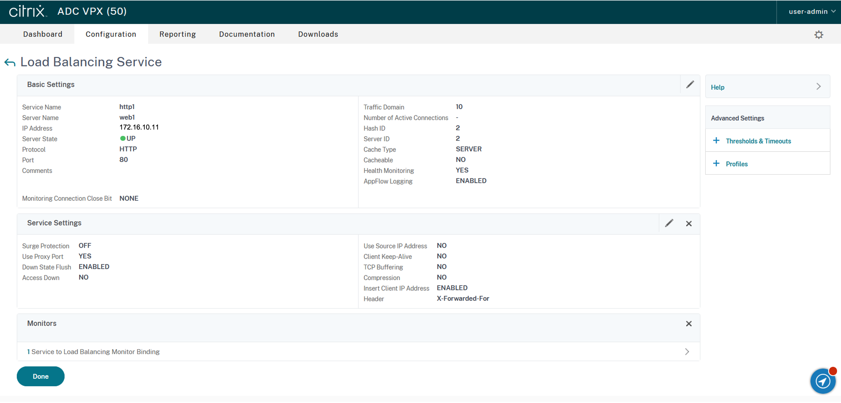Viewport: 841px width, 403px height.
Task: Edit Basic Settings with pencil icon
Action: 690,85
